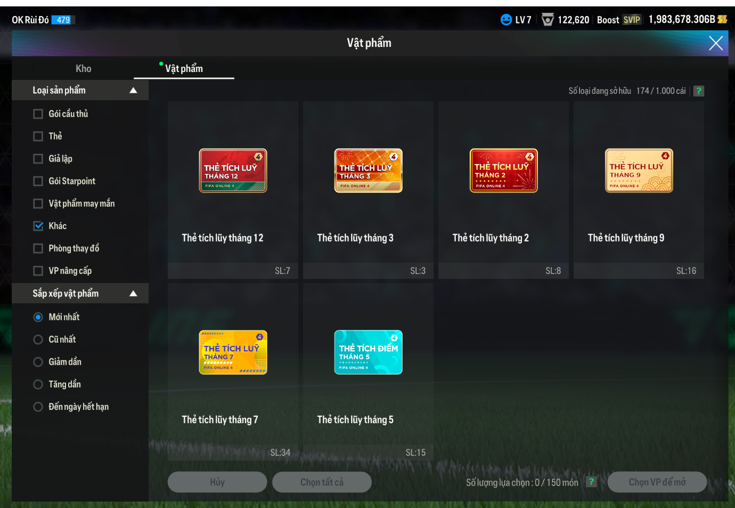Collapse the Loại sản phẩm section

[133, 91]
